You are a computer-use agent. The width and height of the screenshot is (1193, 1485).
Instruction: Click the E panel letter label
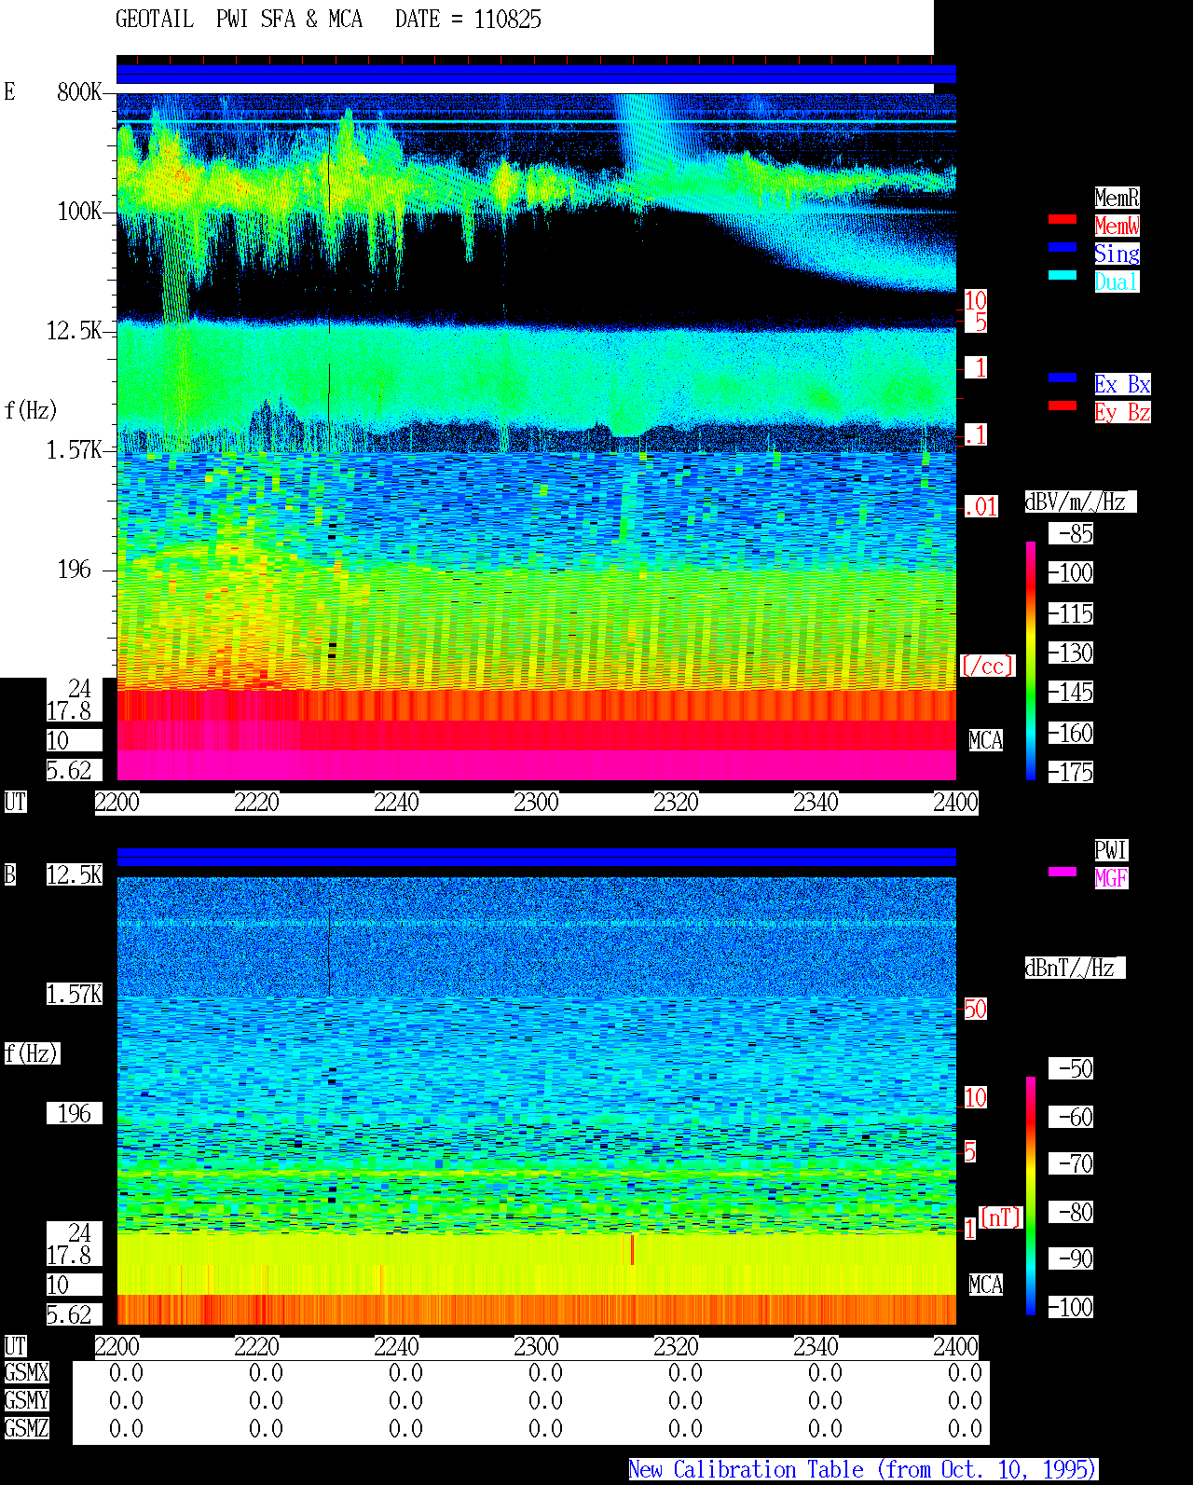point(10,91)
